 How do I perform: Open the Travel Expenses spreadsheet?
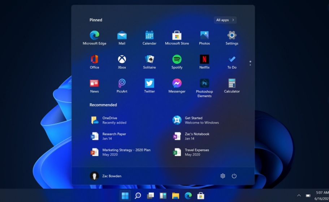click(x=191, y=152)
